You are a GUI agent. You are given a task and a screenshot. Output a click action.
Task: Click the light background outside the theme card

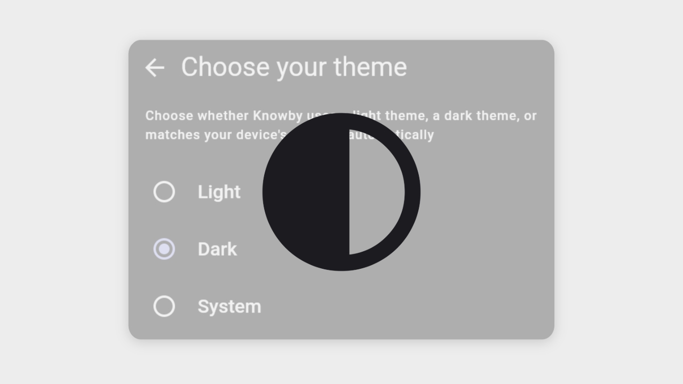point(64,192)
